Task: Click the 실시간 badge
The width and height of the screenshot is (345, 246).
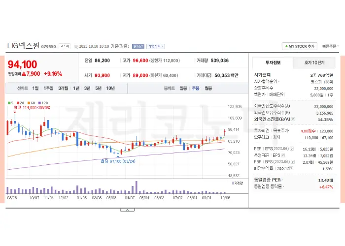Action: [x=138, y=46]
